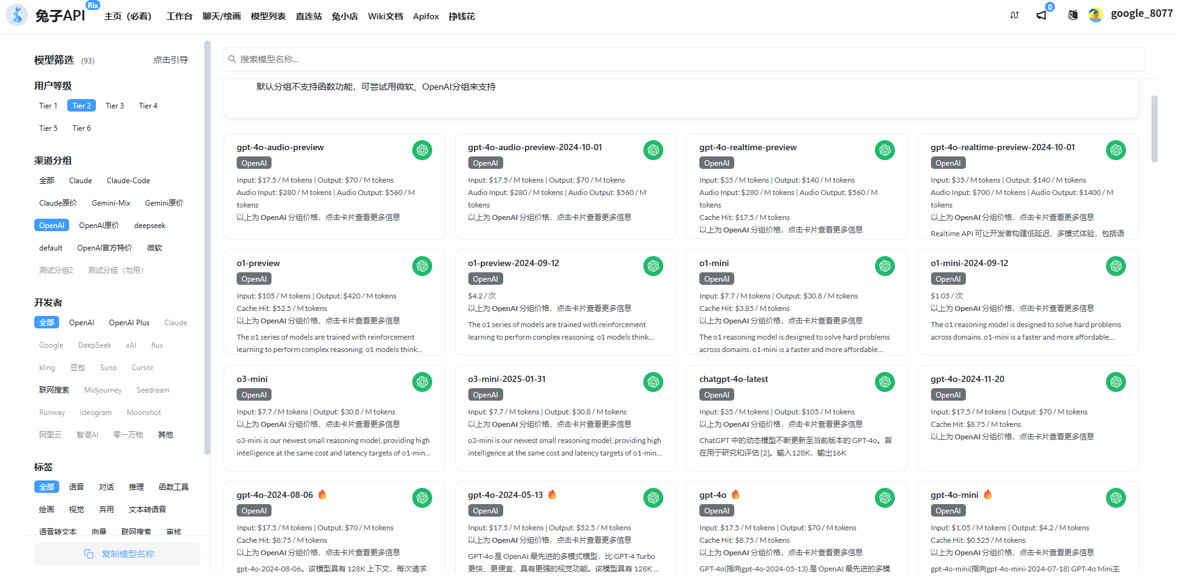Open the 工作台 nav item
This screenshot has width=1177, height=577.
point(179,16)
